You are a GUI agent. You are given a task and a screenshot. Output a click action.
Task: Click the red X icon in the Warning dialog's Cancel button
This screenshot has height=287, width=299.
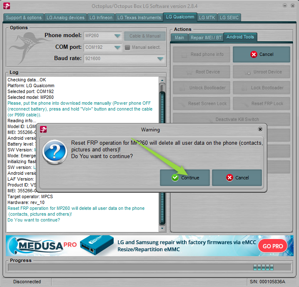point(229,178)
